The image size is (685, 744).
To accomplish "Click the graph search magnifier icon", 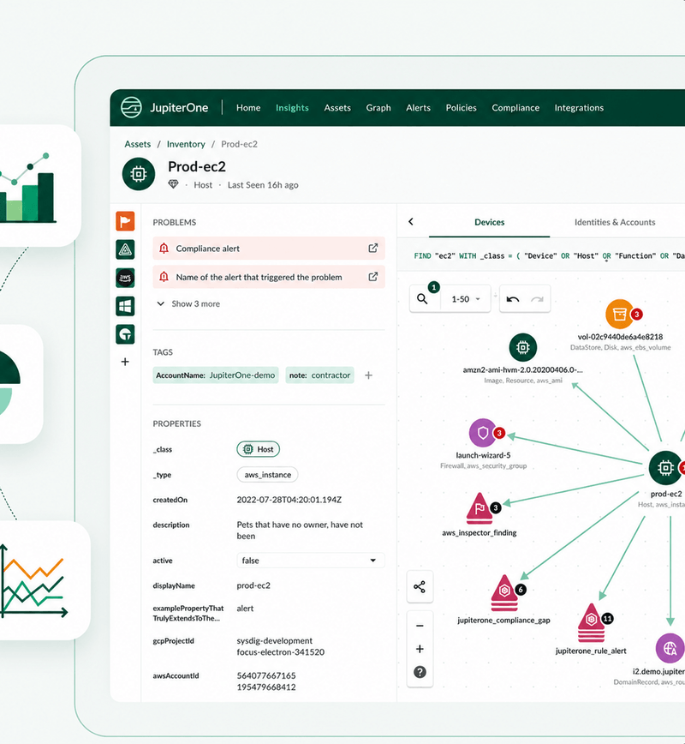I will pyautogui.click(x=422, y=299).
